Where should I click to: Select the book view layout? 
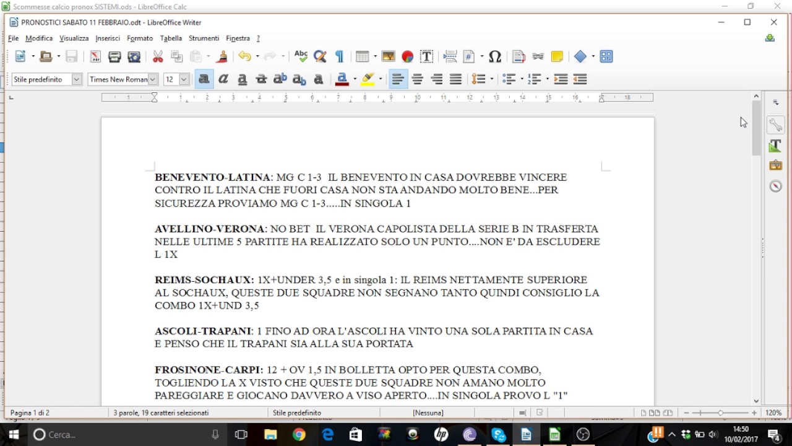click(x=668, y=413)
